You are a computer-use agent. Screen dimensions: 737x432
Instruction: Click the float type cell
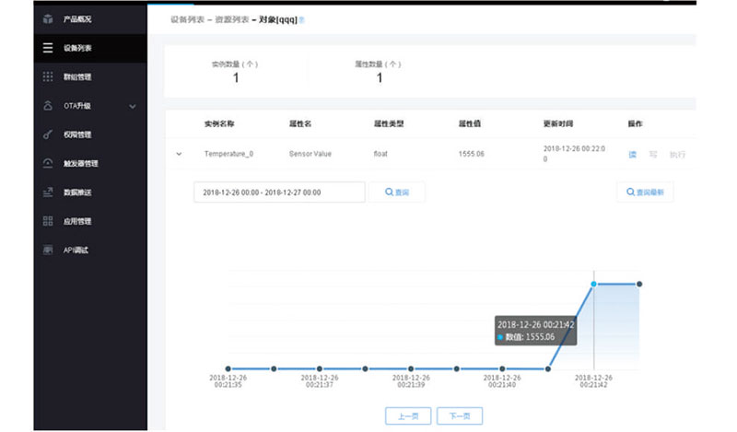pos(380,154)
